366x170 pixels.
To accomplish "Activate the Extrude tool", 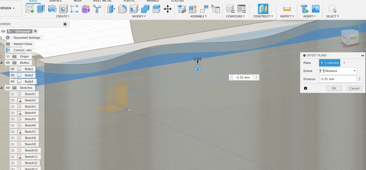I will pyautogui.click(x=41, y=9).
